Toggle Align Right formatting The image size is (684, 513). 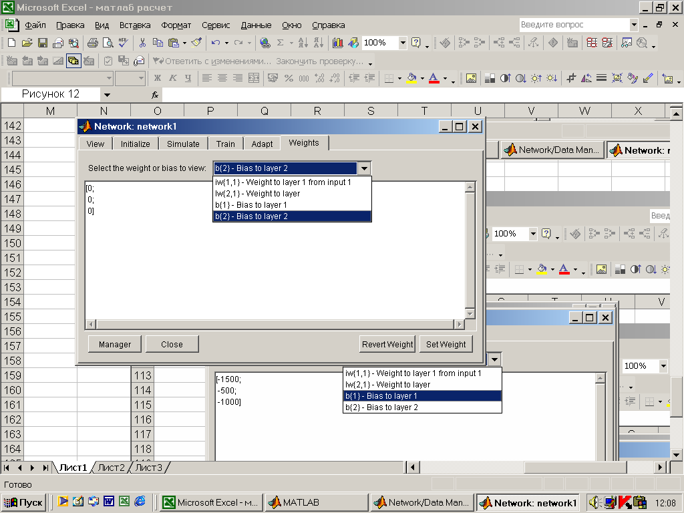[238, 79]
